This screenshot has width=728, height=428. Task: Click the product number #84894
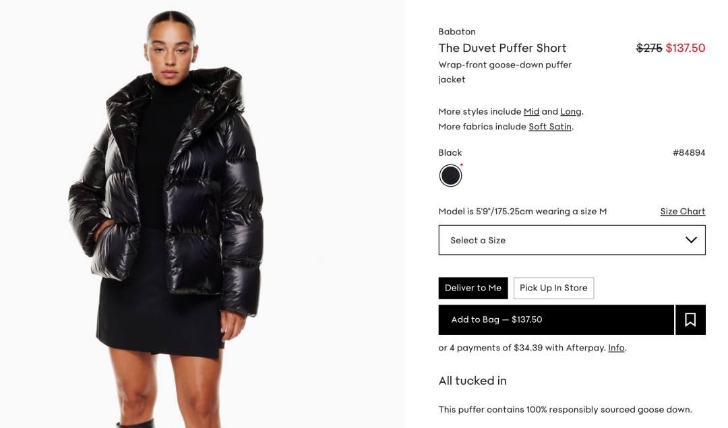[x=689, y=153]
